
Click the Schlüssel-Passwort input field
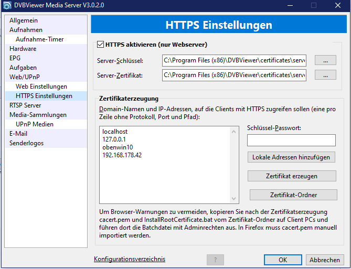[291, 141]
